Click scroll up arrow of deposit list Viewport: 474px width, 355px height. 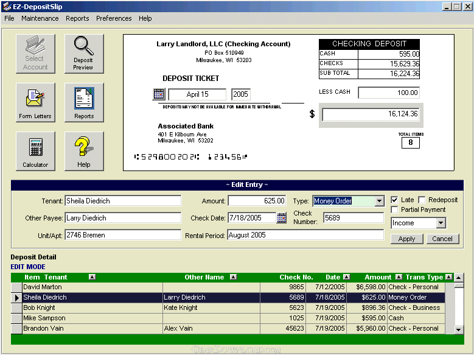(x=459, y=277)
